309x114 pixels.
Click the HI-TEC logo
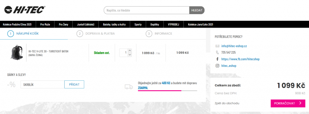pyautogui.click(x=25, y=9)
